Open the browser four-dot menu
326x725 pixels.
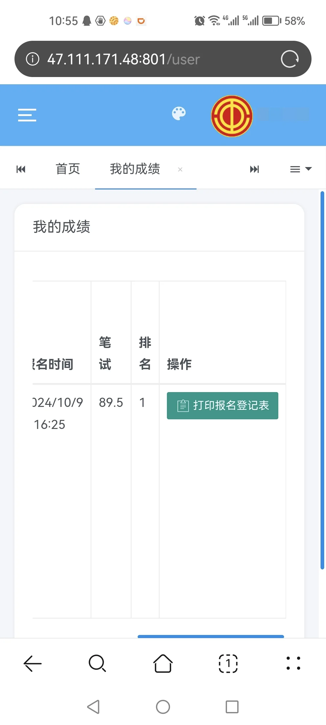click(x=293, y=663)
